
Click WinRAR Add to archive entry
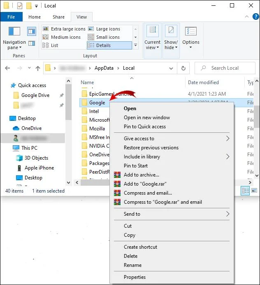point(142,175)
